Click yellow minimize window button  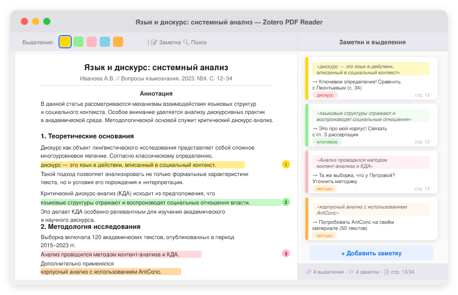click(36, 21)
